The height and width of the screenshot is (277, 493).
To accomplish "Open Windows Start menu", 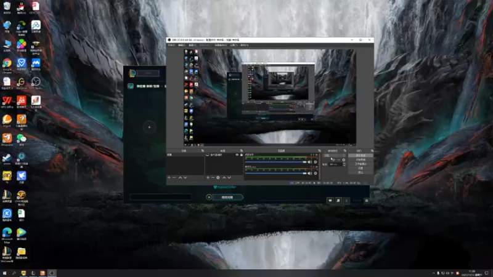I will pos(4,273).
